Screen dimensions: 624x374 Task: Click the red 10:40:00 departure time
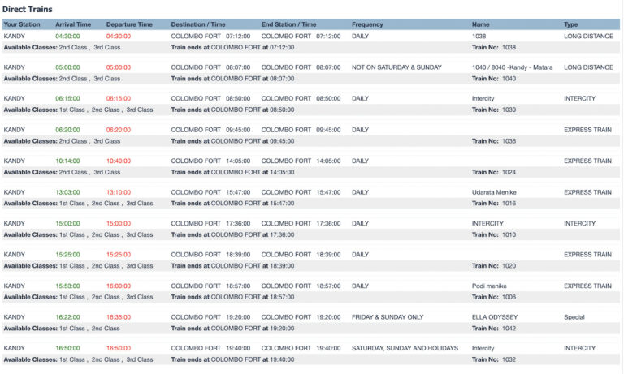(118, 161)
